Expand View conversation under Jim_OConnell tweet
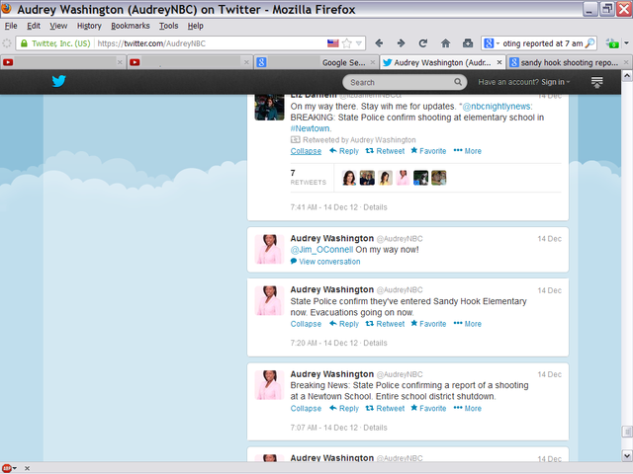 point(325,261)
